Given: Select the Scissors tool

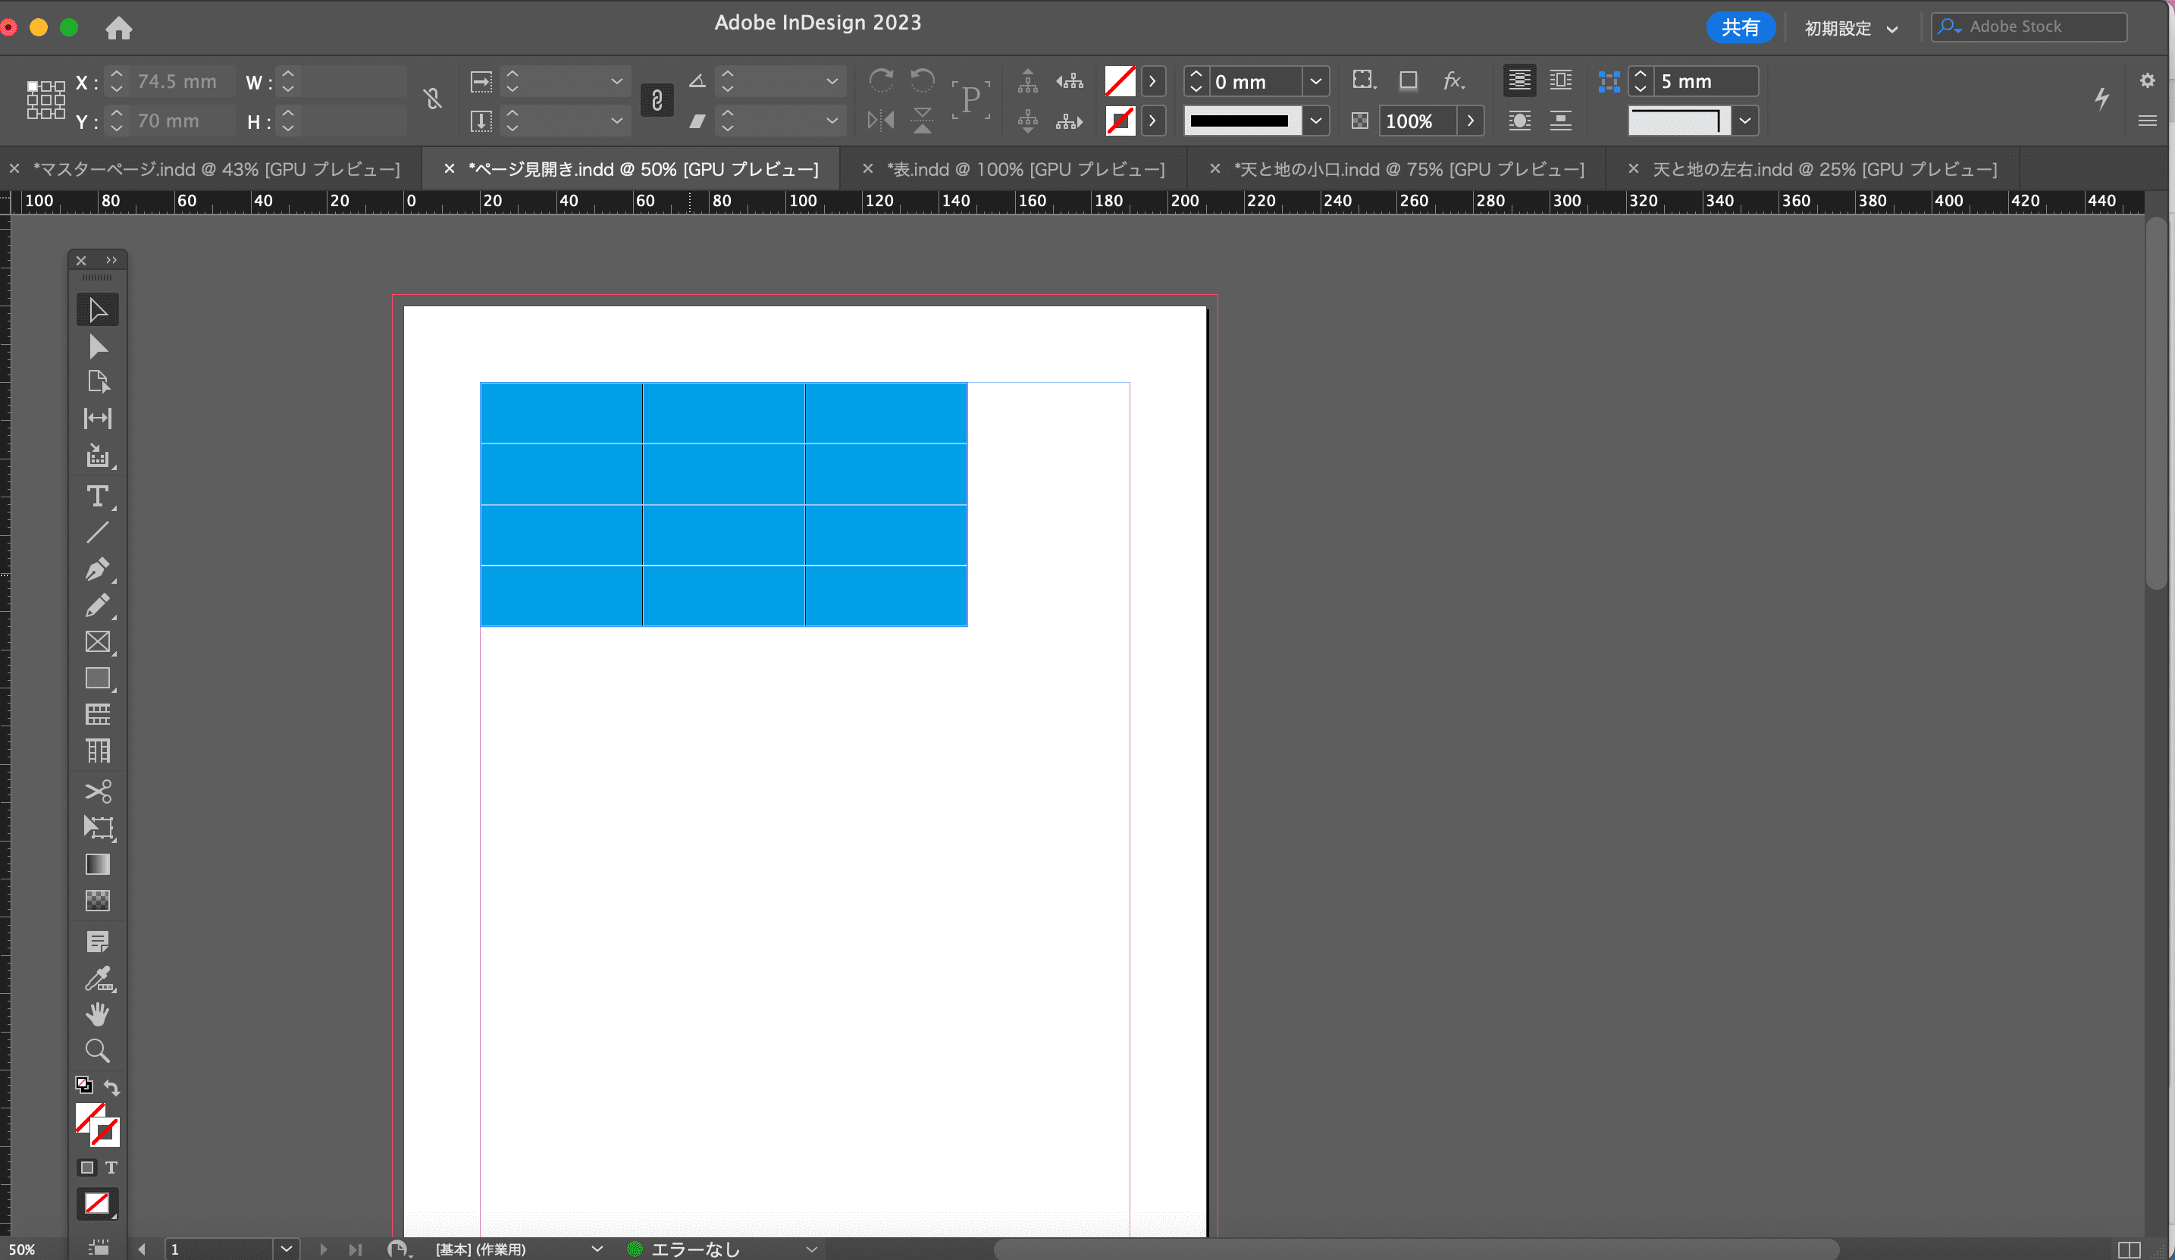Looking at the screenshot, I should 98,791.
